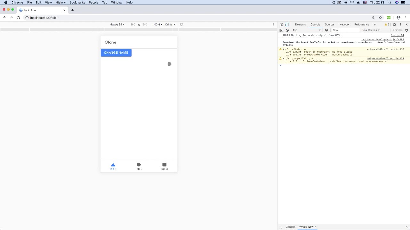Go forward in browser history

point(12,18)
